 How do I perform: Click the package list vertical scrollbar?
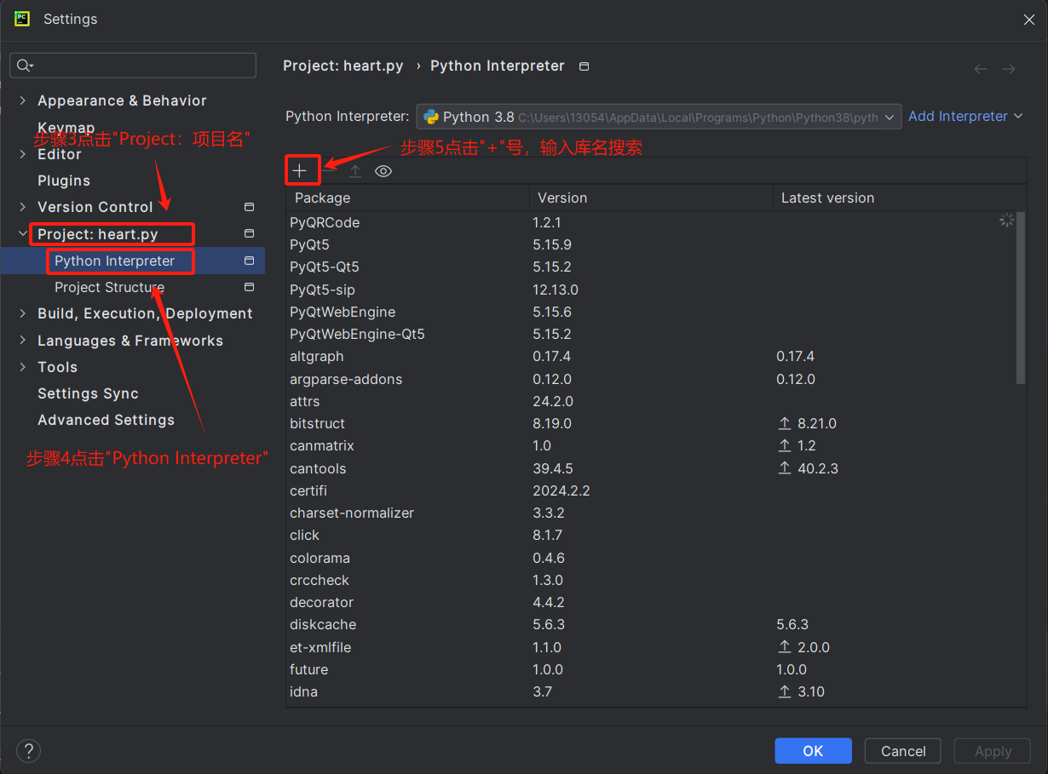[x=1021, y=298]
